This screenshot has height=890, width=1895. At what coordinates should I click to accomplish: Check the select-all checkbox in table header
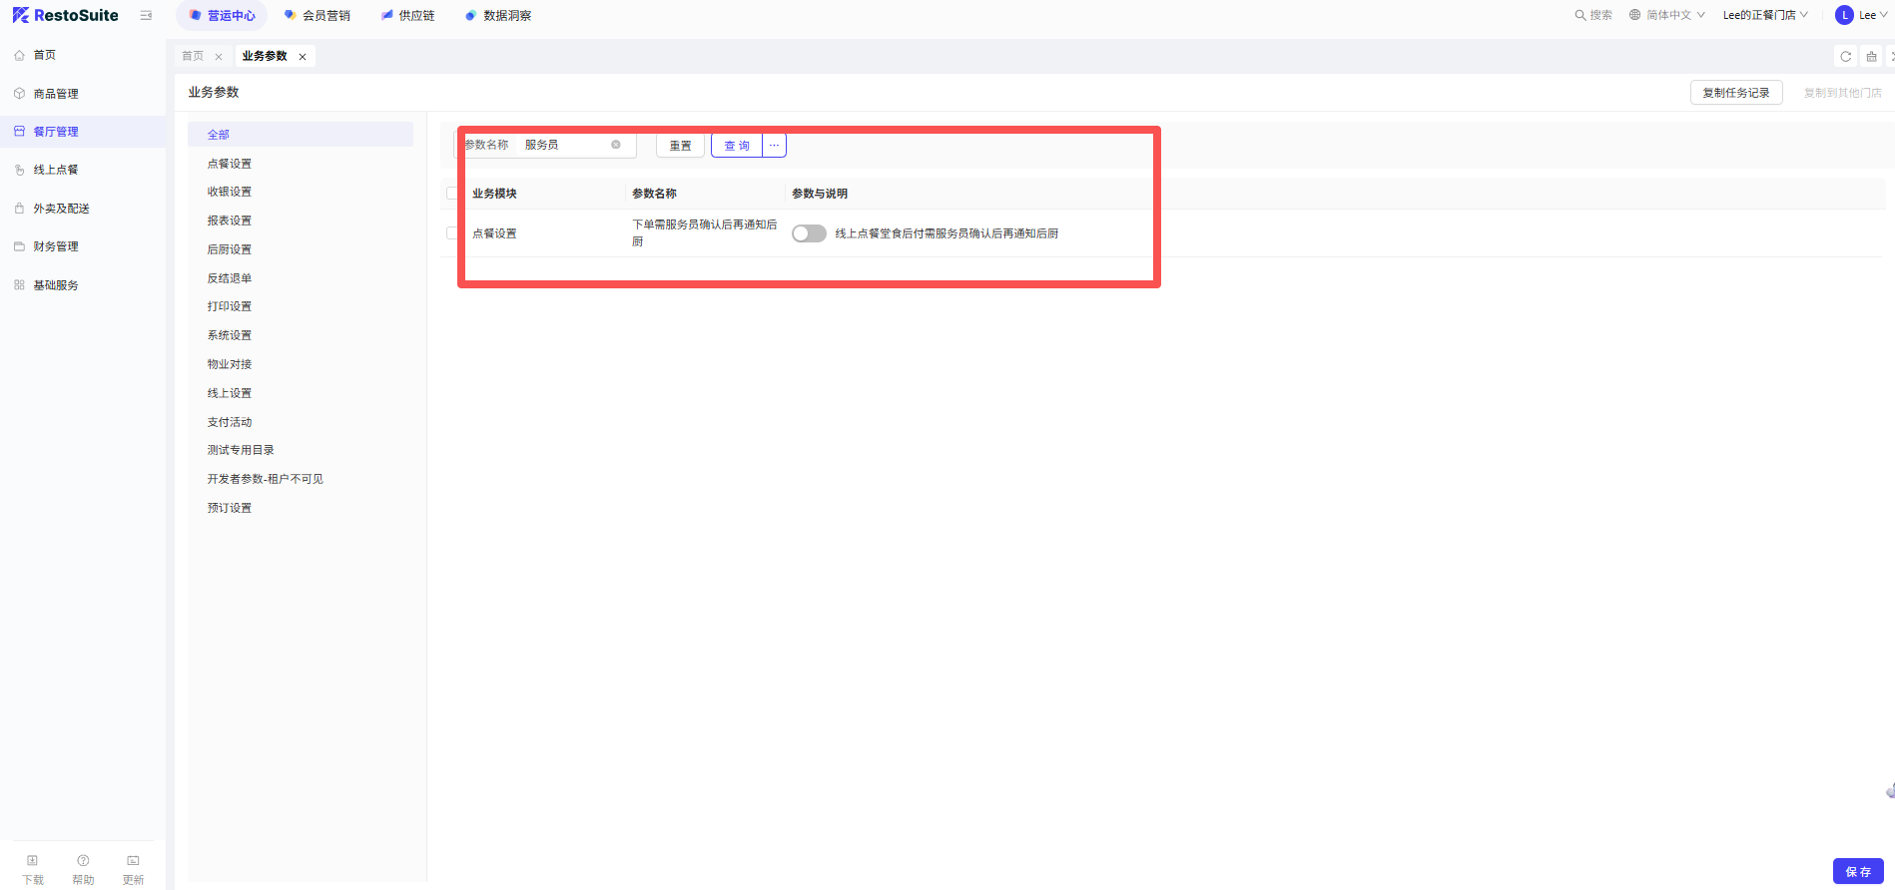click(452, 194)
